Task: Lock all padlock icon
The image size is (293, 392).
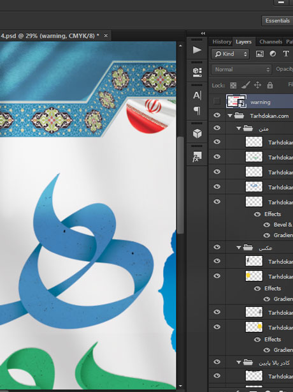Action: click(270, 86)
